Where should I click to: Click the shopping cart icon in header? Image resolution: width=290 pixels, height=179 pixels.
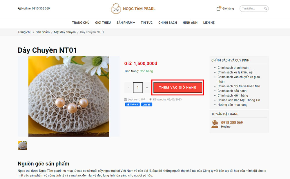tap(218, 8)
